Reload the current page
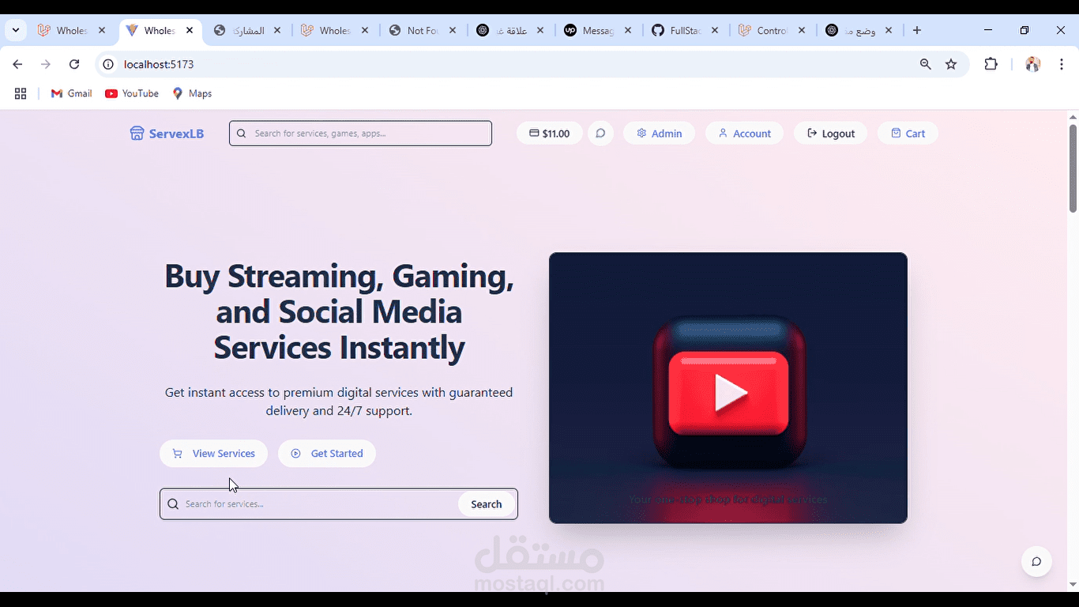Viewport: 1079px width, 607px height. click(74, 64)
